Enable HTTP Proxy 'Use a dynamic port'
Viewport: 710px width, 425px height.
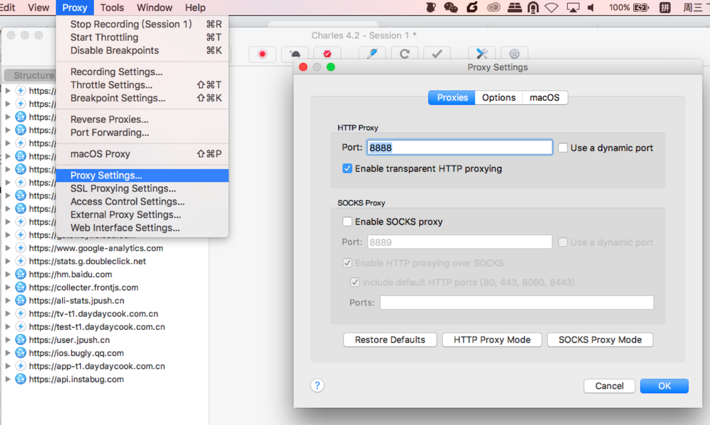coord(563,148)
